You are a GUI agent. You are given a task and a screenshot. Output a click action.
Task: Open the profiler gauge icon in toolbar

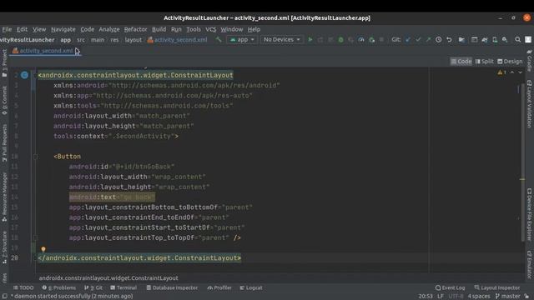click(x=361, y=40)
